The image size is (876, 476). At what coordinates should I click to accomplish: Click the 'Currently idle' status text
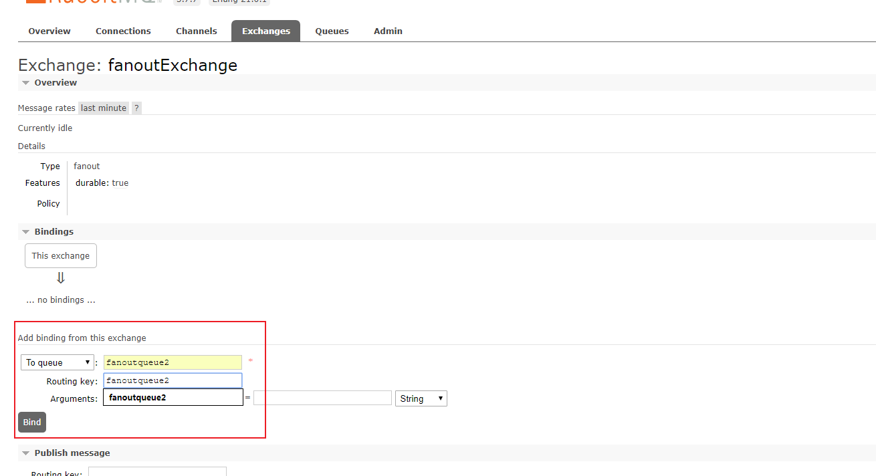click(45, 128)
